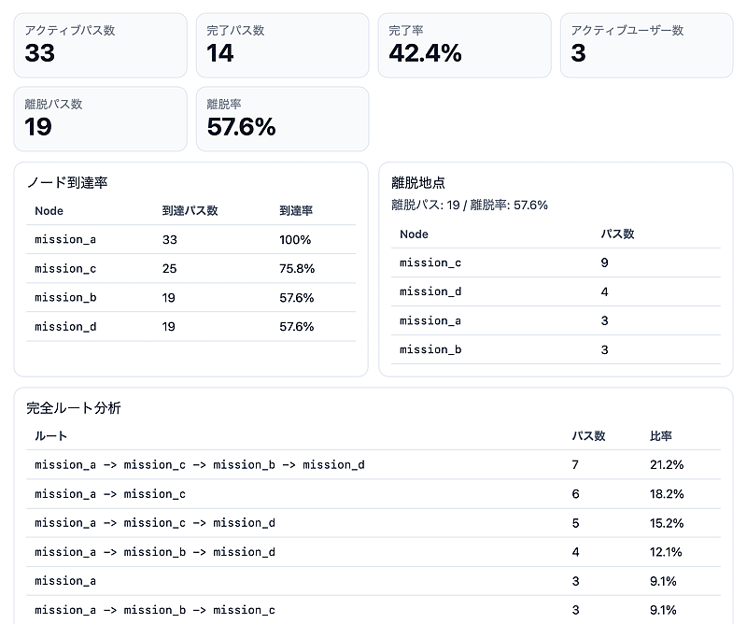
Task: Click パス数 header in 離脱地点 table
Action: coord(617,234)
